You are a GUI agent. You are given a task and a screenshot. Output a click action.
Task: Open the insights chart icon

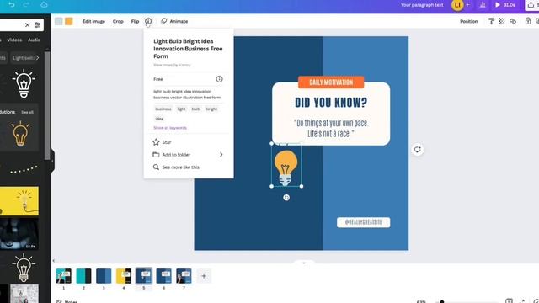tap(483, 5)
